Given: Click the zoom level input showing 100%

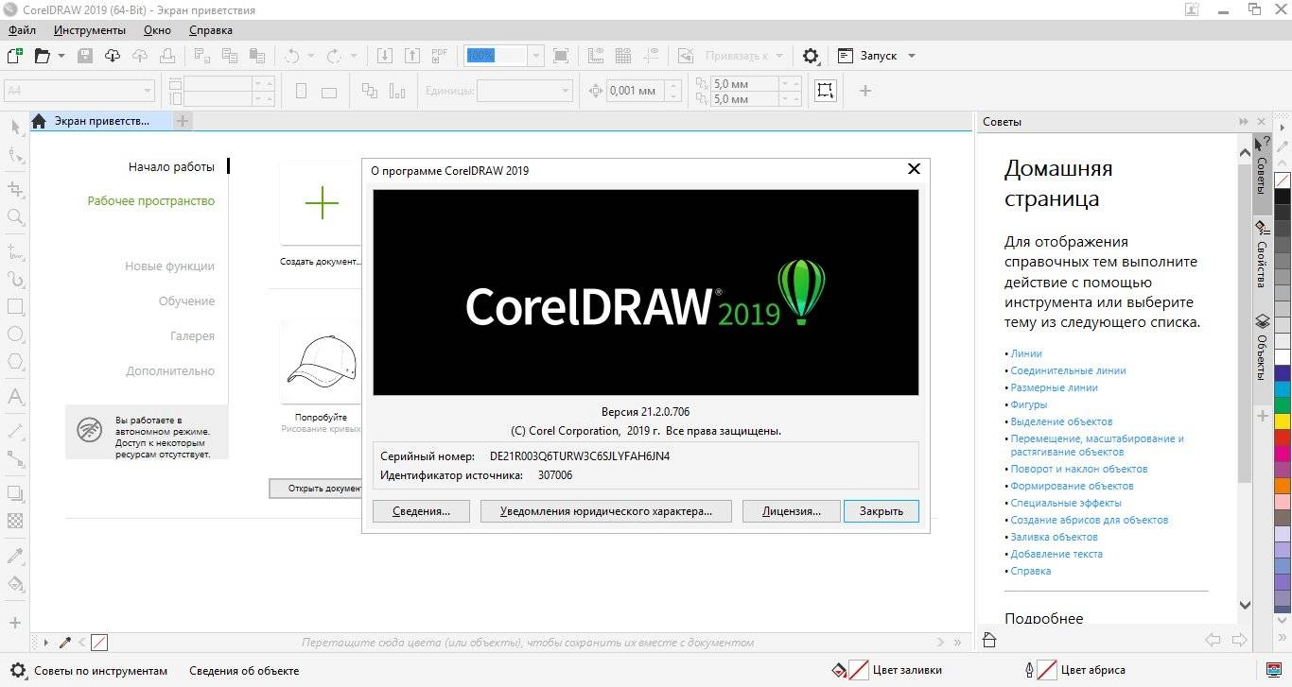Looking at the screenshot, I should [x=496, y=56].
